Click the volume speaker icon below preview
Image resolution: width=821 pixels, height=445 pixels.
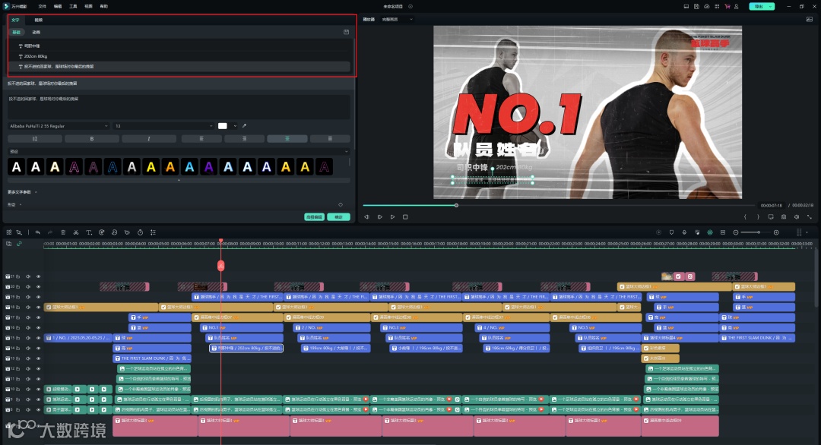coord(797,216)
